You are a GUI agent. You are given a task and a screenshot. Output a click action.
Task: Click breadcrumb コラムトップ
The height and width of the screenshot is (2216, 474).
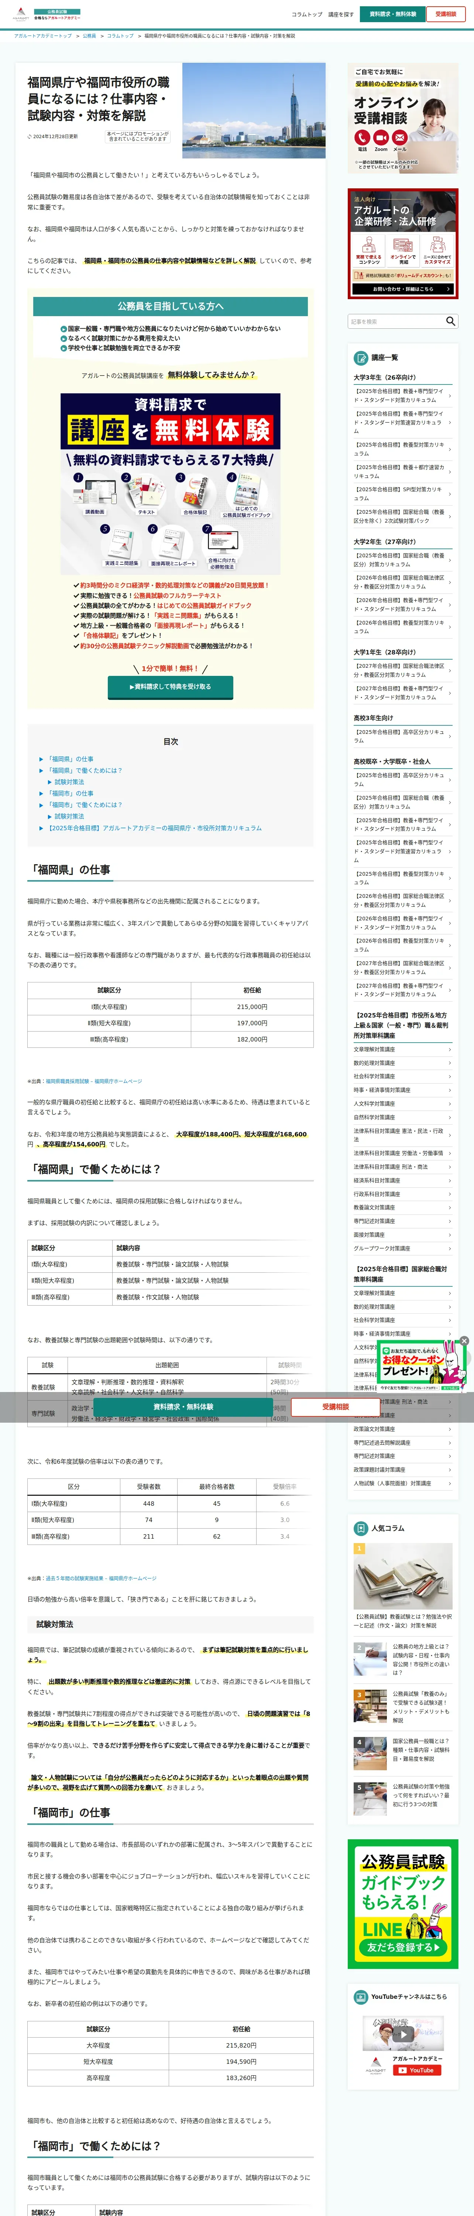click(x=120, y=36)
